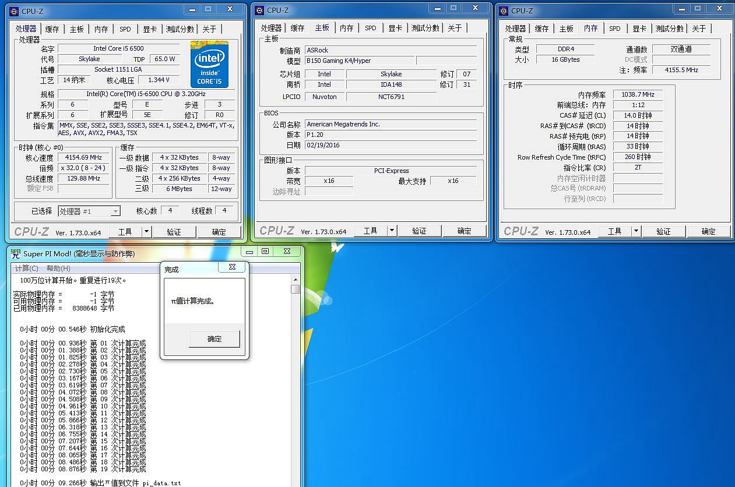Switch to 显卡 tab in middle CPU-Z window
This screenshot has width=735, height=487.
click(x=395, y=29)
